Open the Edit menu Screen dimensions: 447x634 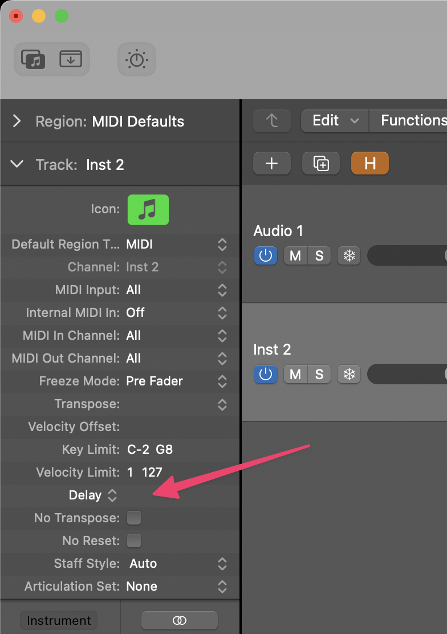335,120
